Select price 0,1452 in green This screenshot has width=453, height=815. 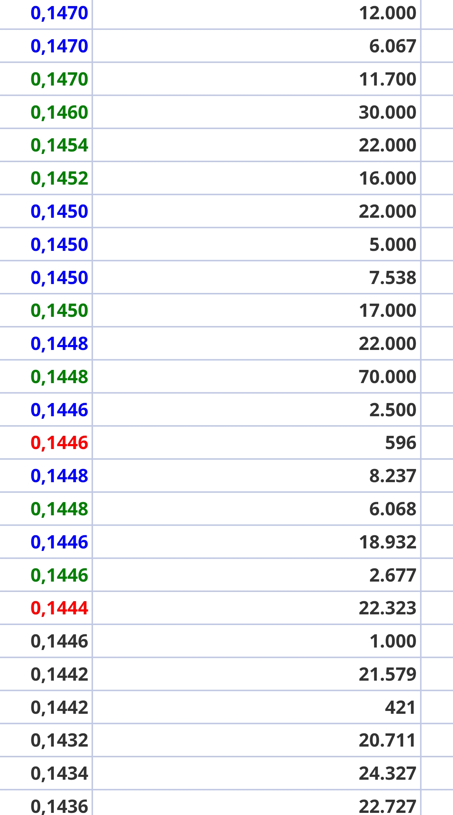point(59,178)
